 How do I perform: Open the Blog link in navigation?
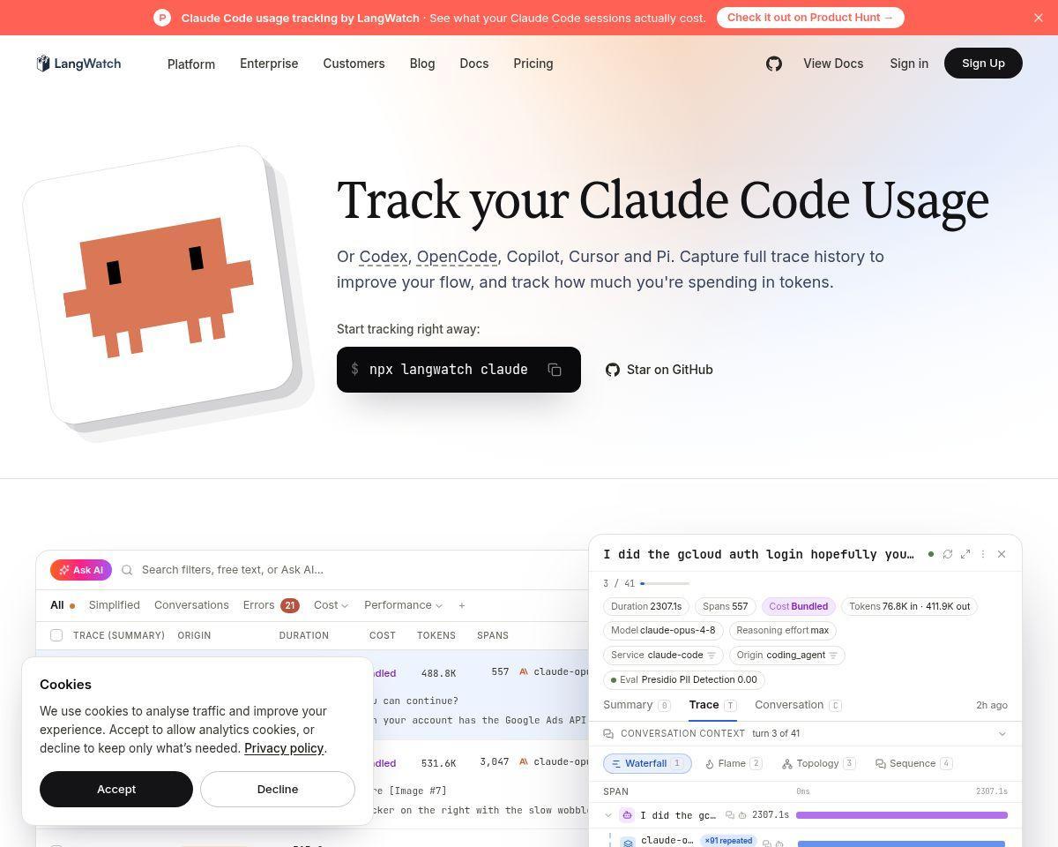coord(422,64)
